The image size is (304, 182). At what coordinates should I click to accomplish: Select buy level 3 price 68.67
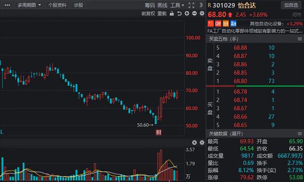click(240, 108)
